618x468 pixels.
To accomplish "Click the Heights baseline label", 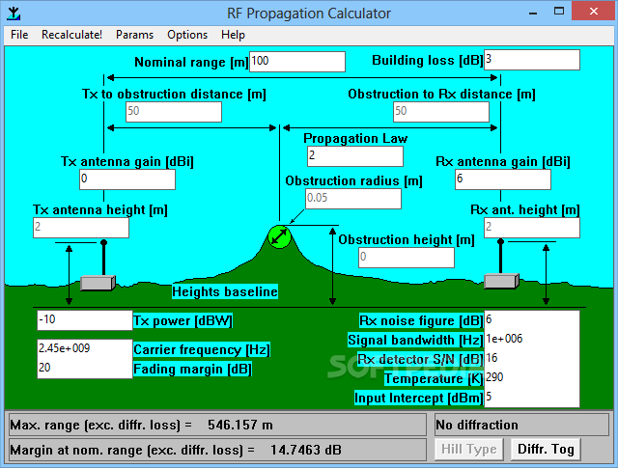I will pos(225,291).
